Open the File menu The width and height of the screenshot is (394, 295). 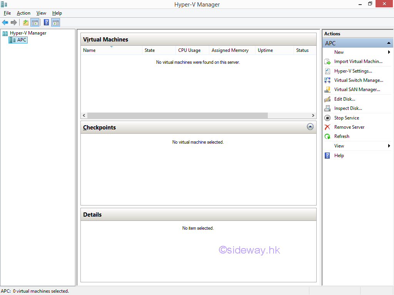(x=7, y=13)
